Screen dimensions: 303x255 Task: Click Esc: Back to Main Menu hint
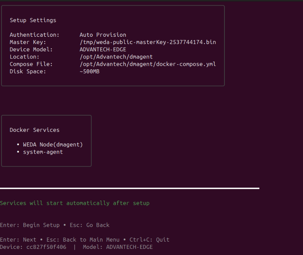[83, 240]
